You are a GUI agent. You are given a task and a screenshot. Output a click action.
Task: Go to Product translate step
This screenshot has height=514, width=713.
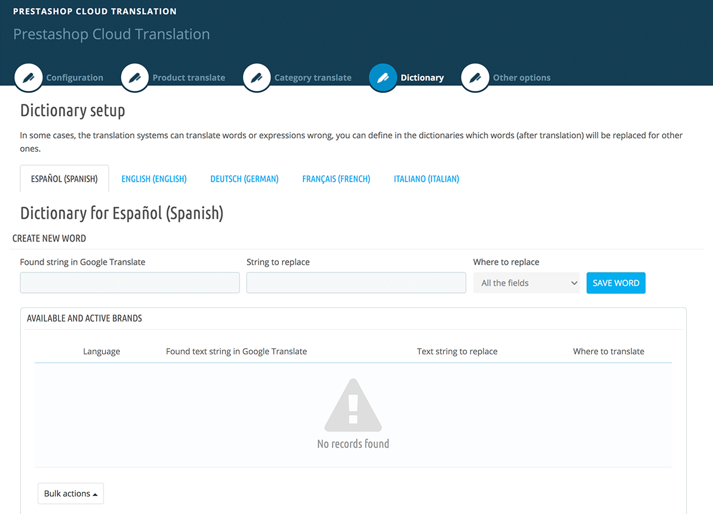point(189,78)
